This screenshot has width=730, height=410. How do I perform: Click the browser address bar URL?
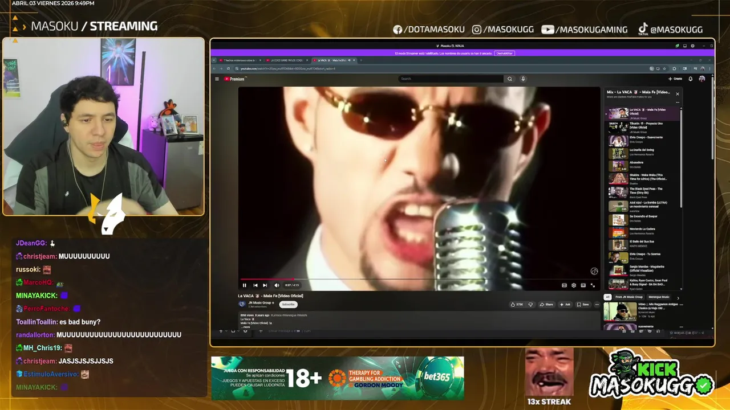[288, 69]
